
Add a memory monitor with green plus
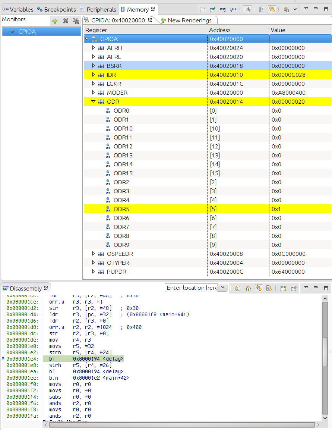click(x=55, y=21)
